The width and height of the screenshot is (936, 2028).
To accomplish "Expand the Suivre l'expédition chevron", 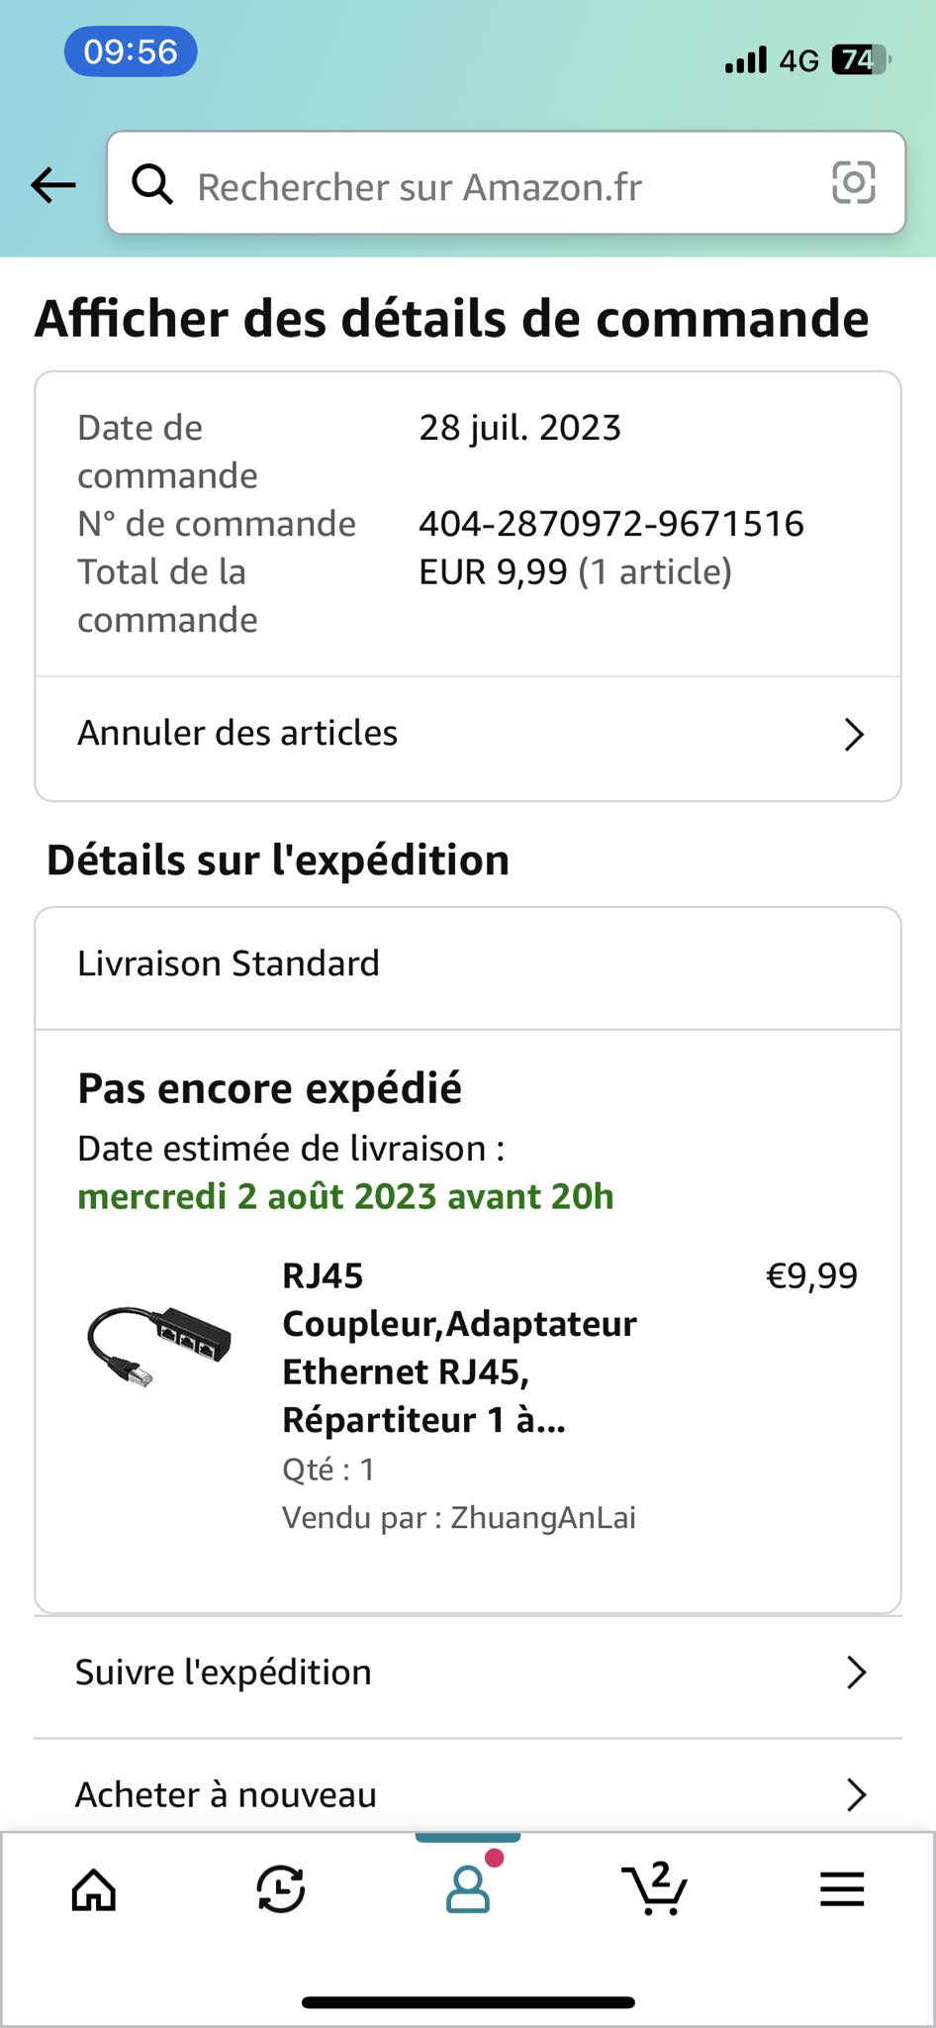I will pos(857,1673).
